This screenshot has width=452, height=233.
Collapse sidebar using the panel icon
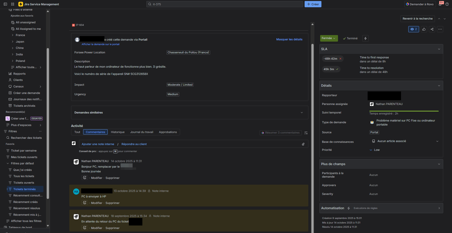[5, 4]
